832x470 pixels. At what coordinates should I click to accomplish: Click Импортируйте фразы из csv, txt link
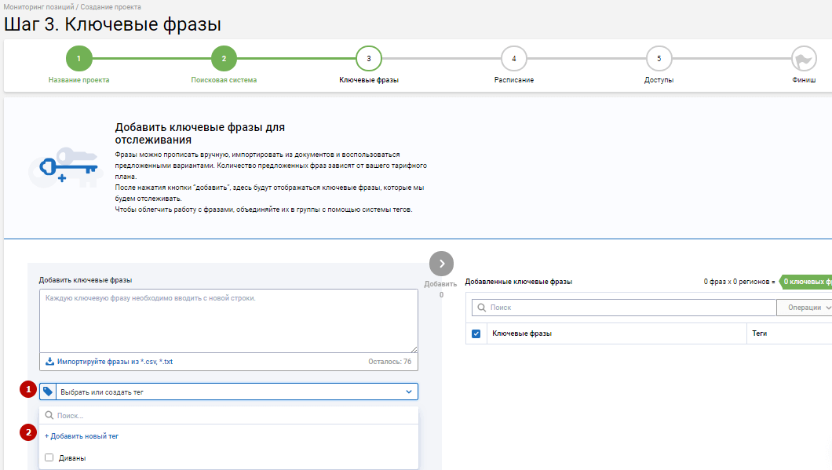[x=114, y=362]
